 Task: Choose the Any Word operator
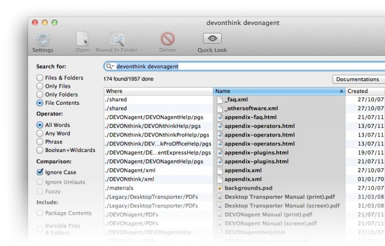(40, 134)
